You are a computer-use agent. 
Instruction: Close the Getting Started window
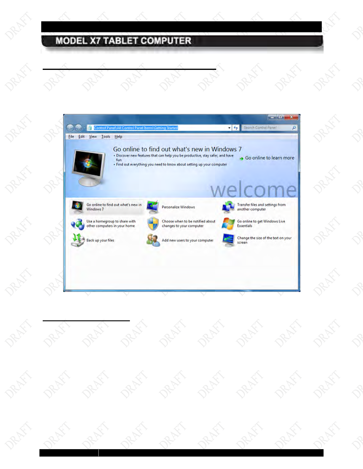(291, 117)
